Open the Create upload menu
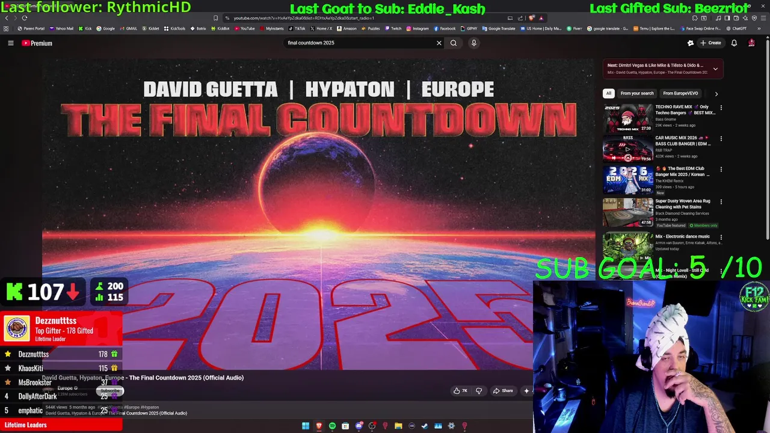 [711, 43]
